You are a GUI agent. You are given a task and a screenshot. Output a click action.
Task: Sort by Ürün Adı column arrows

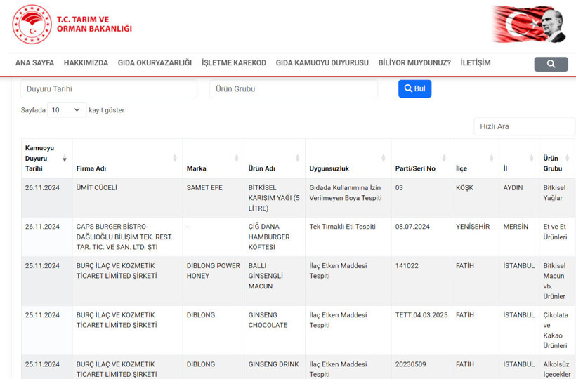(298, 158)
